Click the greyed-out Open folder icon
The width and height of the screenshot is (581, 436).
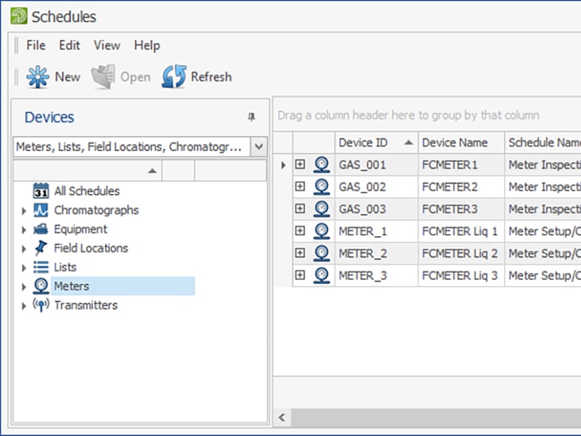(x=103, y=77)
